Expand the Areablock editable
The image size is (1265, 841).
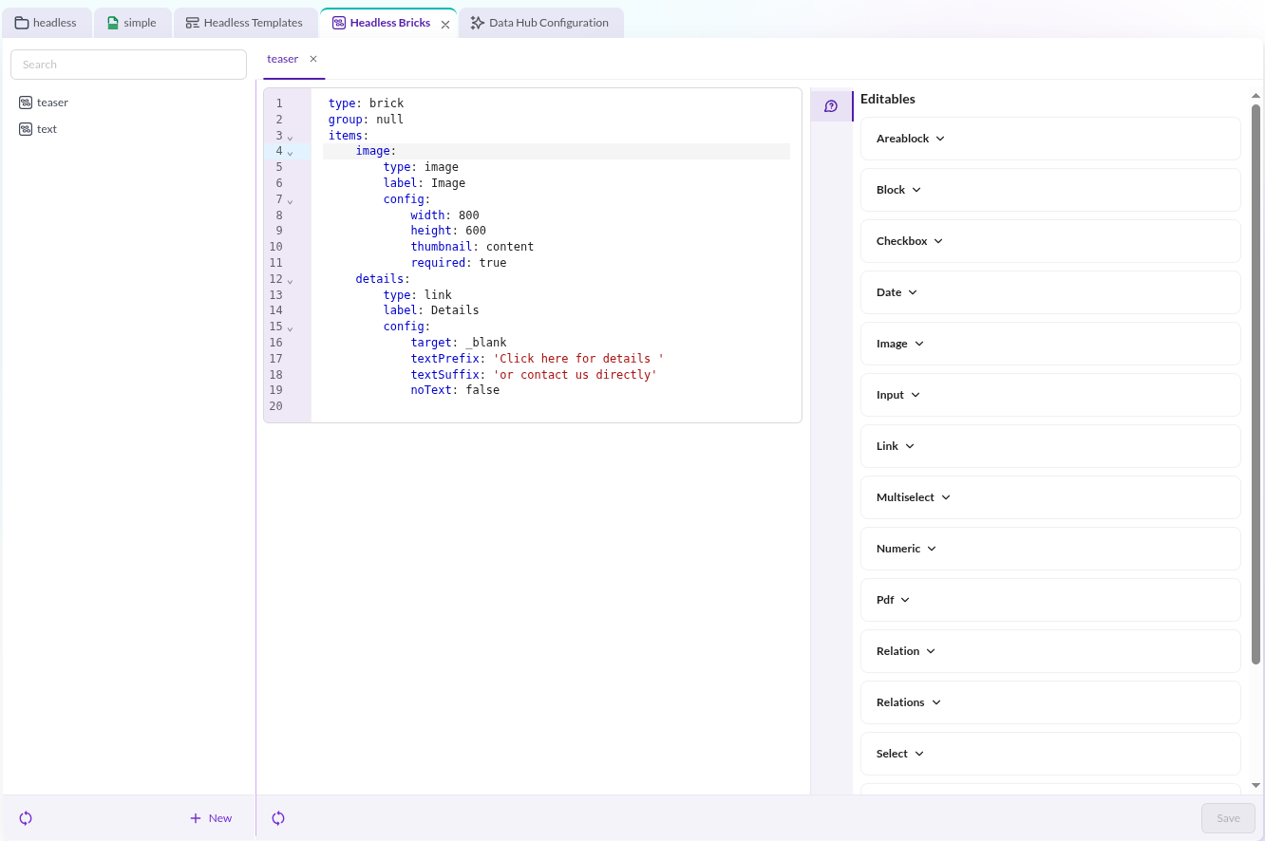(1050, 139)
